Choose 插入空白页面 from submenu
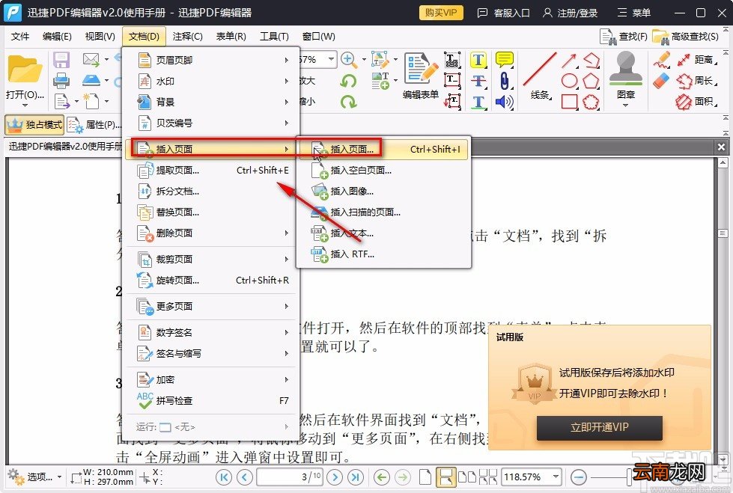The image size is (733, 493). (383, 171)
